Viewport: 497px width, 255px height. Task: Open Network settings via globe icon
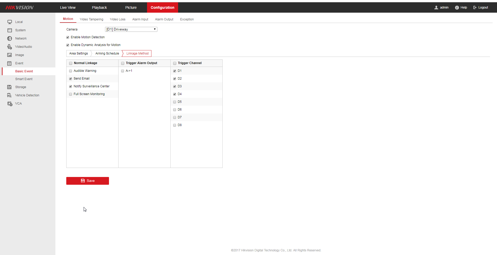click(x=10, y=38)
